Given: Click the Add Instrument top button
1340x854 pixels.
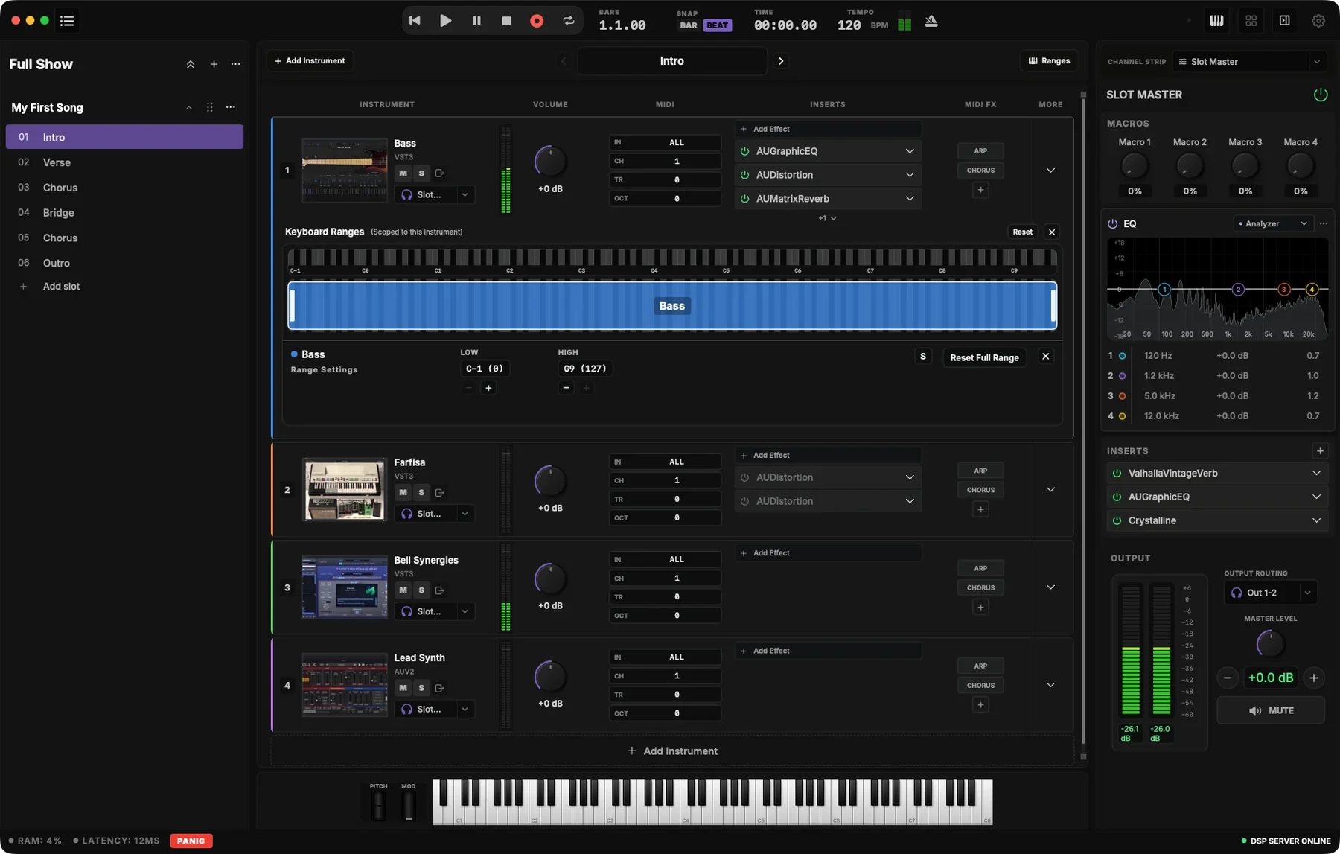Looking at the screenshot, I should point(310,61).
